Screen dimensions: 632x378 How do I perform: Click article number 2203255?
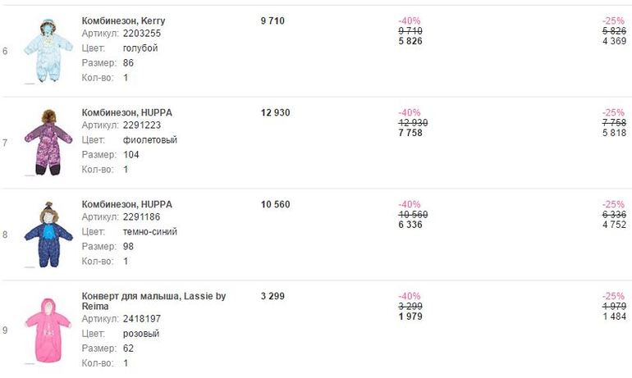pos(142,34)
